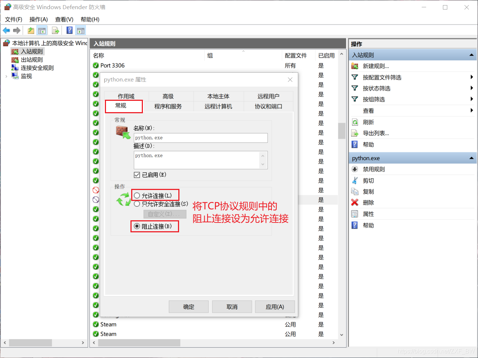The width and height of the screenshot is (478, 358).
Task: Toggle the show/hide action pane toolbar icon
Action: coord(81,31)
